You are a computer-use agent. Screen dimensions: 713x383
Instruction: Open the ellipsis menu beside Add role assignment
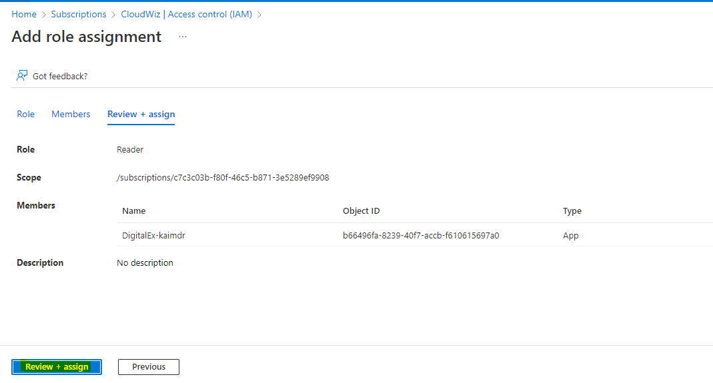point(183,37)
